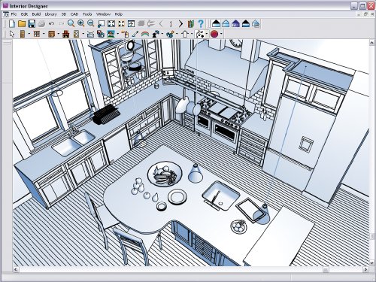Image resolution: width=376 pixels, height=282 pixels.
Task: Click the Undo Zoom icon
Action: tap(101, 24)
